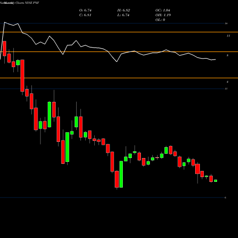Click the close price readout C: 6.81

[85, 15]
